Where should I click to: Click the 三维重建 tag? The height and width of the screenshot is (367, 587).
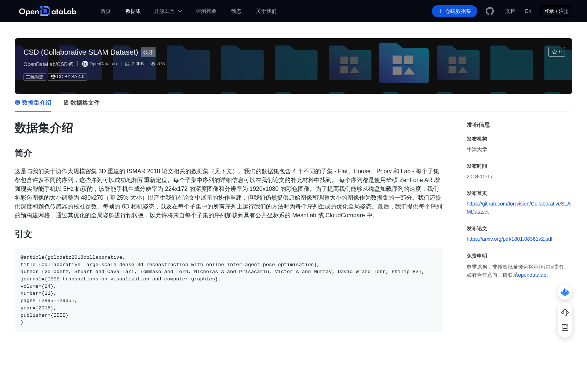[35, 77]
